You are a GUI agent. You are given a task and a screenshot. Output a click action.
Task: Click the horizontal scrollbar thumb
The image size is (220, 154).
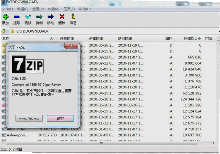[101, 143]
